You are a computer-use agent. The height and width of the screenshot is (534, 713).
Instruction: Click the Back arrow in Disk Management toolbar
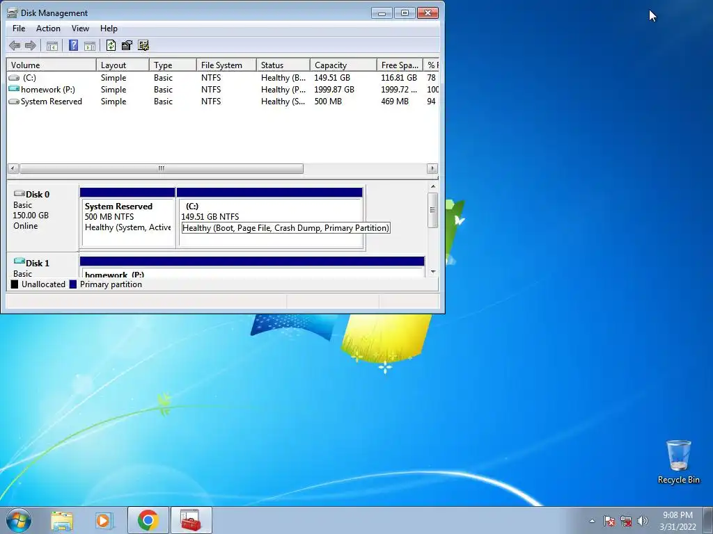click(x=15, y=45)
